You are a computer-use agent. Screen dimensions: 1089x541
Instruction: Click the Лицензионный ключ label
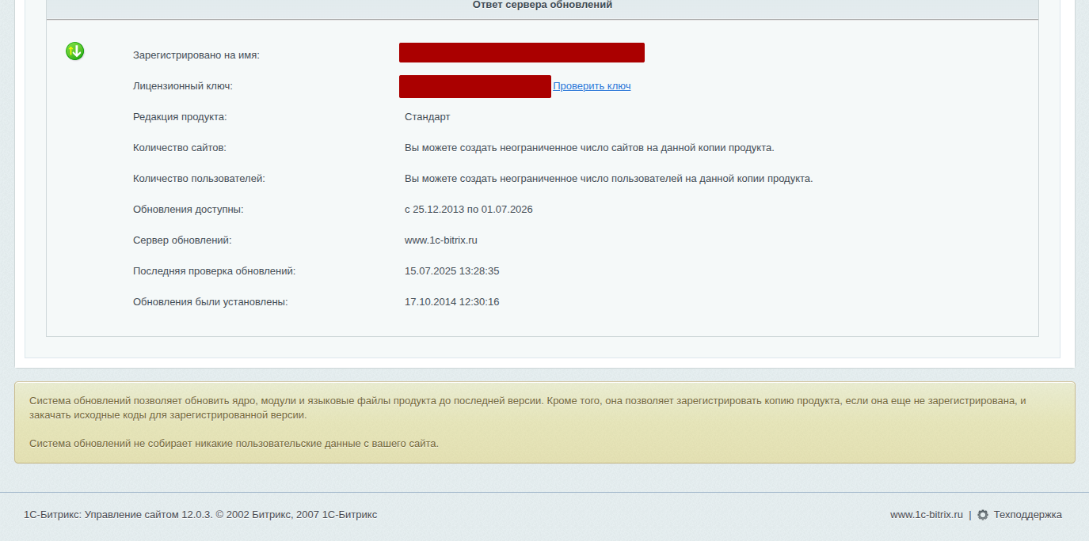click(x=182, y=86)
